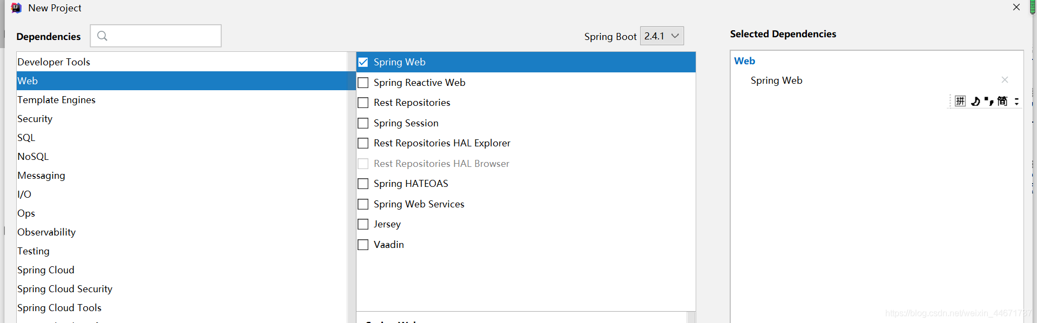
Task: Click Spring Web under Selected Dependencies
Action: 776,80
